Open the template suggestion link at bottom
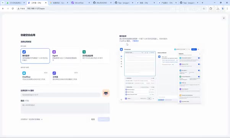This screenshot has height=138, width=230. pos(32,119)
